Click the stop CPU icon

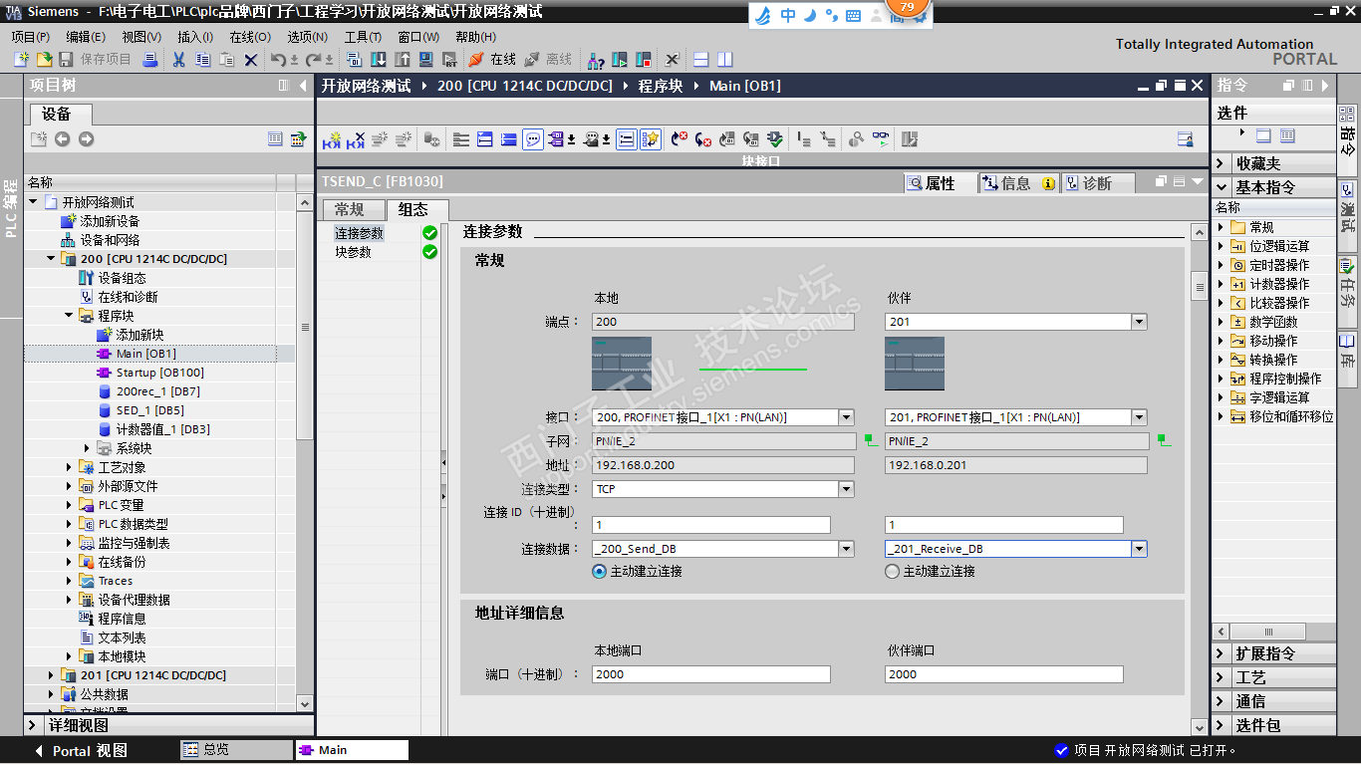644,60
